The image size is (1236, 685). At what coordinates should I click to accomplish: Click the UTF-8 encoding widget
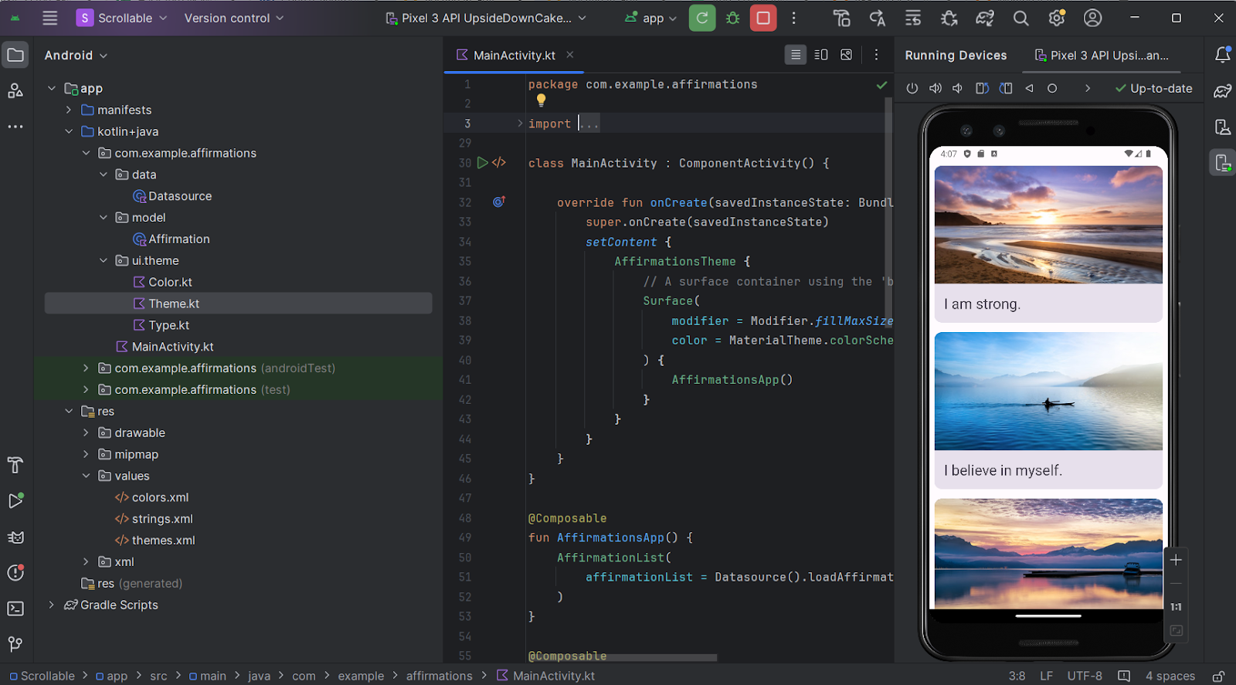click(1085, 676)
